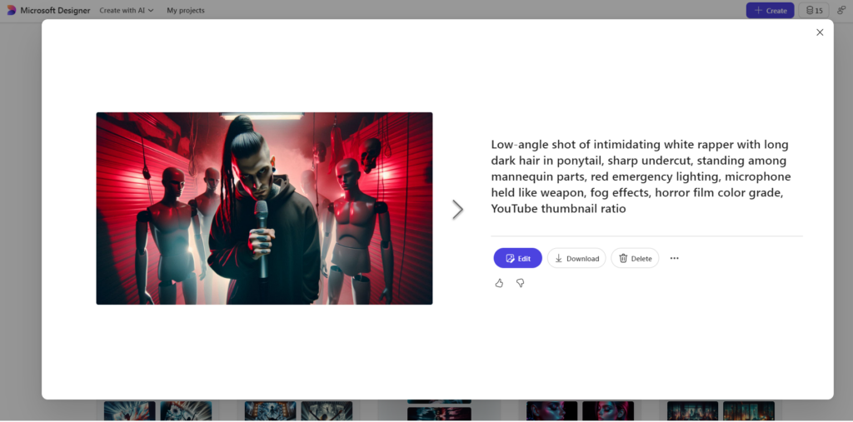The height and width of the screenshot is (422, 853).
Task: Give a thumbs up to the image
Action: [x=499, y=283]
